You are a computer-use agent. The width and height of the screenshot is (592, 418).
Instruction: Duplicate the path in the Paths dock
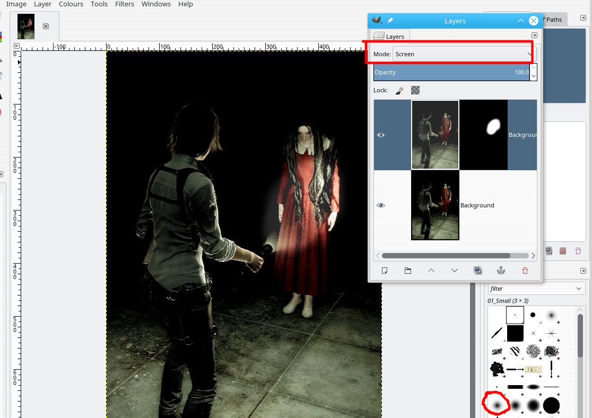tap(549, 251)
